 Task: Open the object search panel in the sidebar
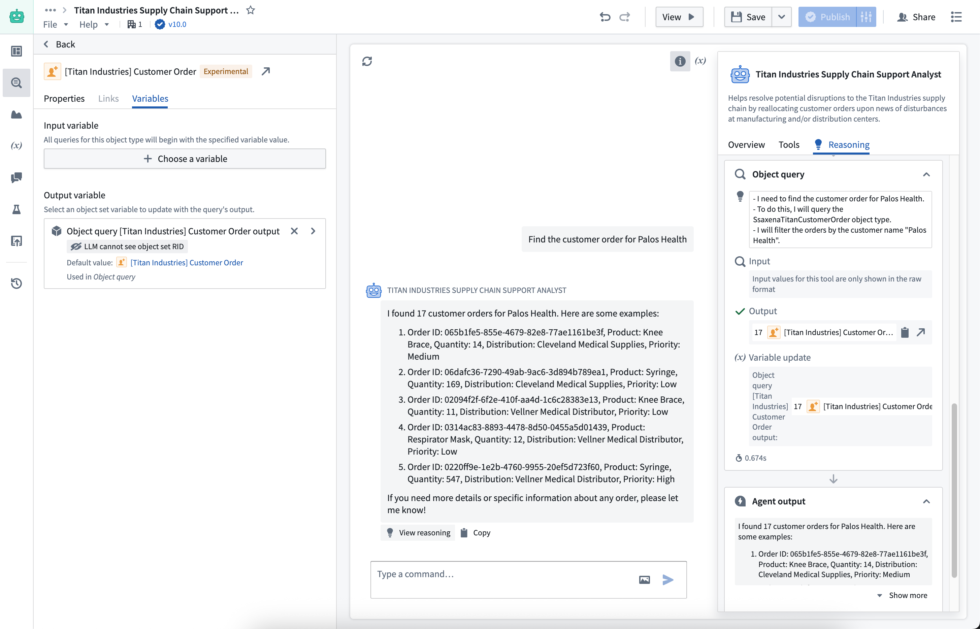point(17,82)
